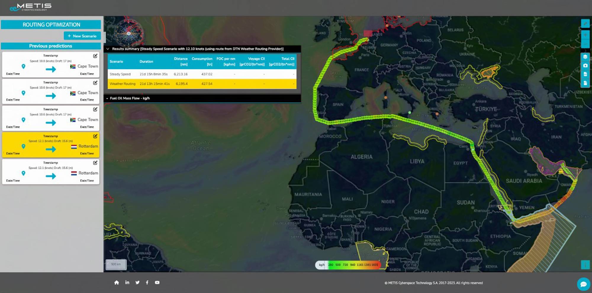This screenshot has height=293, width=592.
Task: Expand the Fuel Oil Mass Flow section
Action: click(x=107, y=98)
